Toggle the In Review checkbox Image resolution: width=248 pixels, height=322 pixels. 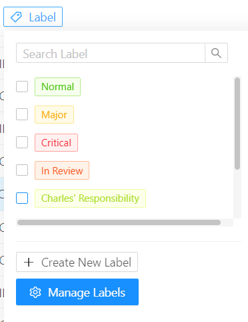click(22, 170)
